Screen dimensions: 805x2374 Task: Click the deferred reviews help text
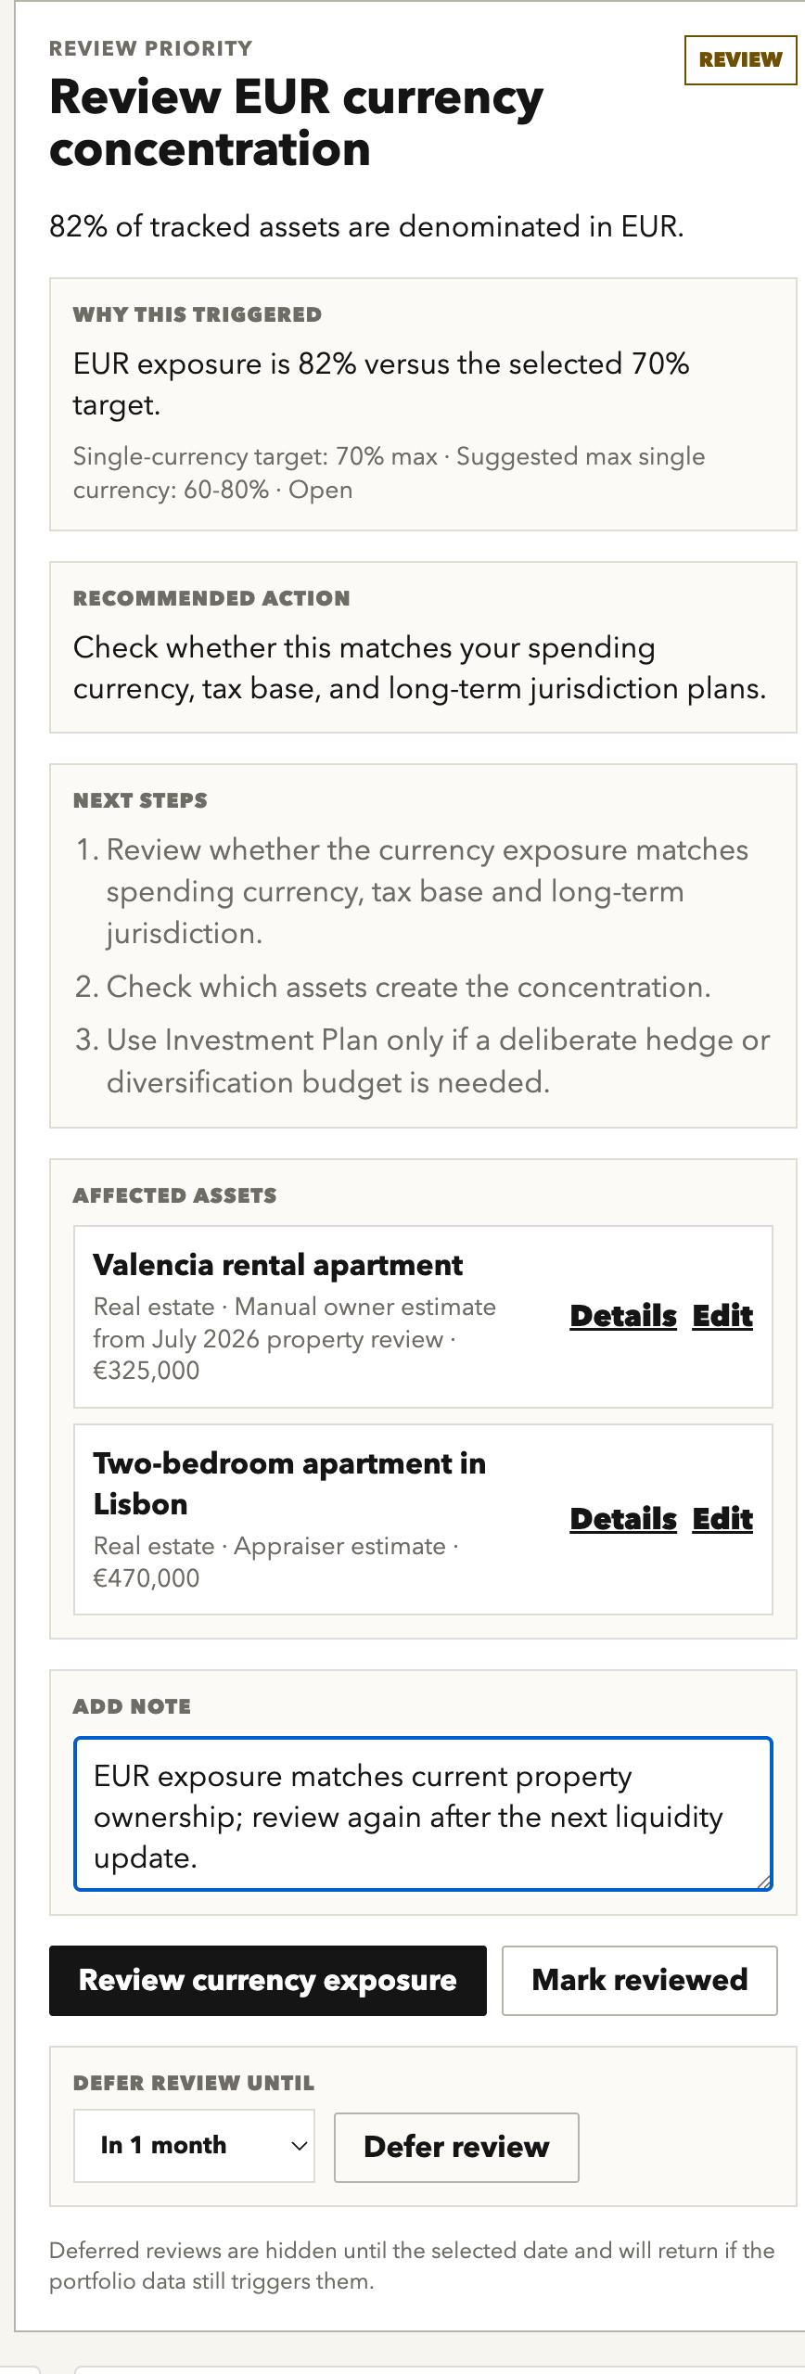point(412,2266)
